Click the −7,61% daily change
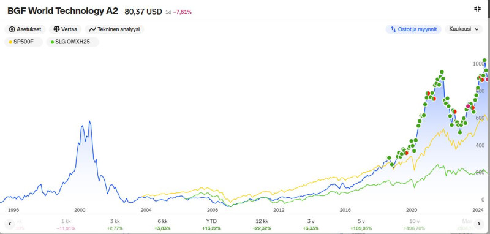This screenshot has height=234, width=490. [x=182, y=12]
